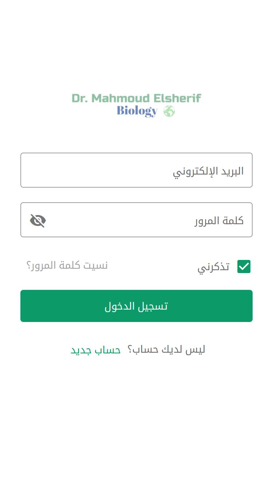
Task: Select the earth emblem in the logo
Action: click(x=169, y=111)
